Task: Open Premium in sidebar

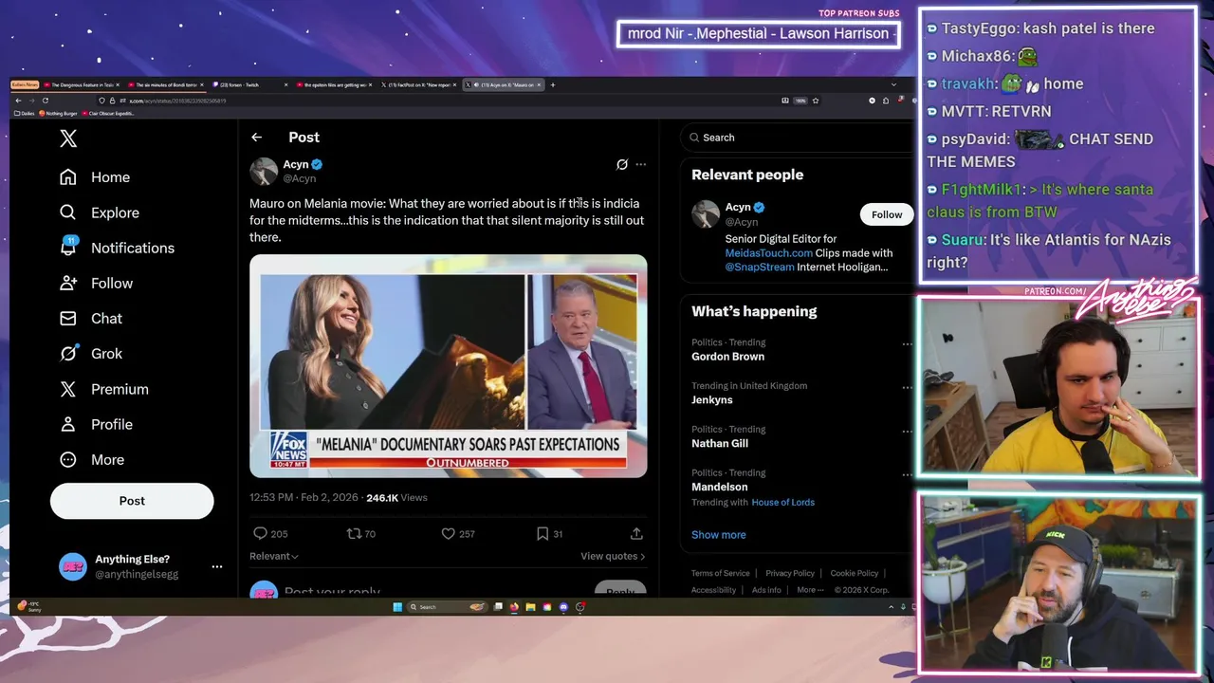Action: click(x=104, y=389)
